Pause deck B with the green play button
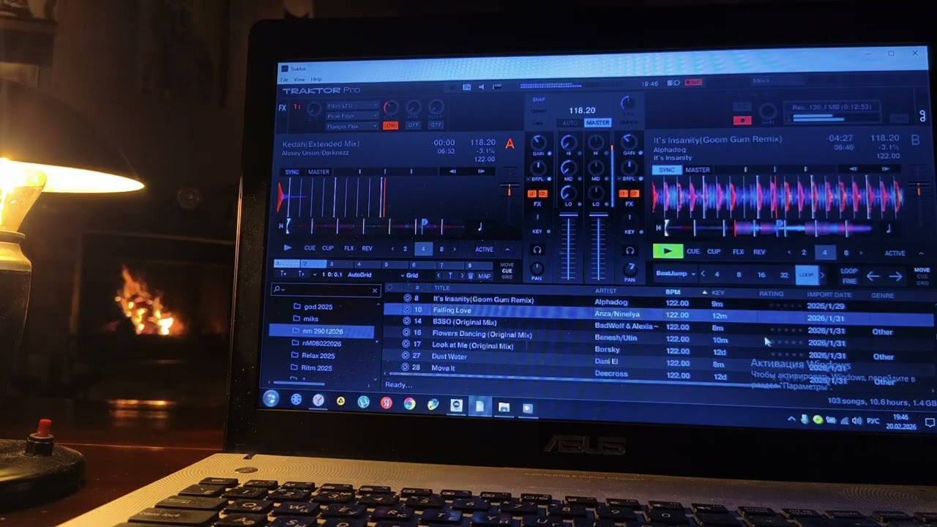 pyautogui.click(x=668, y=251)
